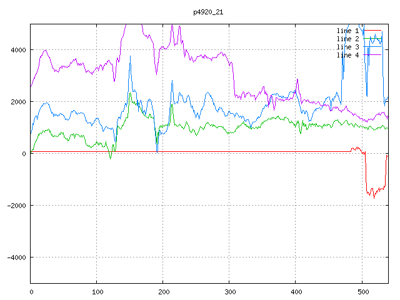Image resolution: width=400 pixels, height=300 pixels.
Task: Click the red line 1 legend sample
Action: tap(372, 31)
